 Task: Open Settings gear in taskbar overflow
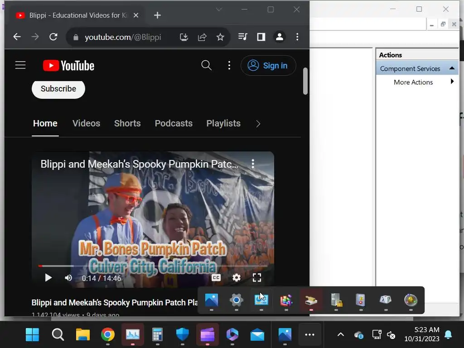tap(237, 300)
